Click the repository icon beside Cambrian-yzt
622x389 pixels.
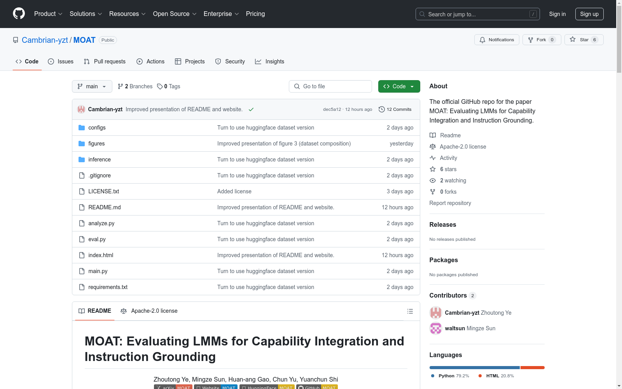(16, 40)
